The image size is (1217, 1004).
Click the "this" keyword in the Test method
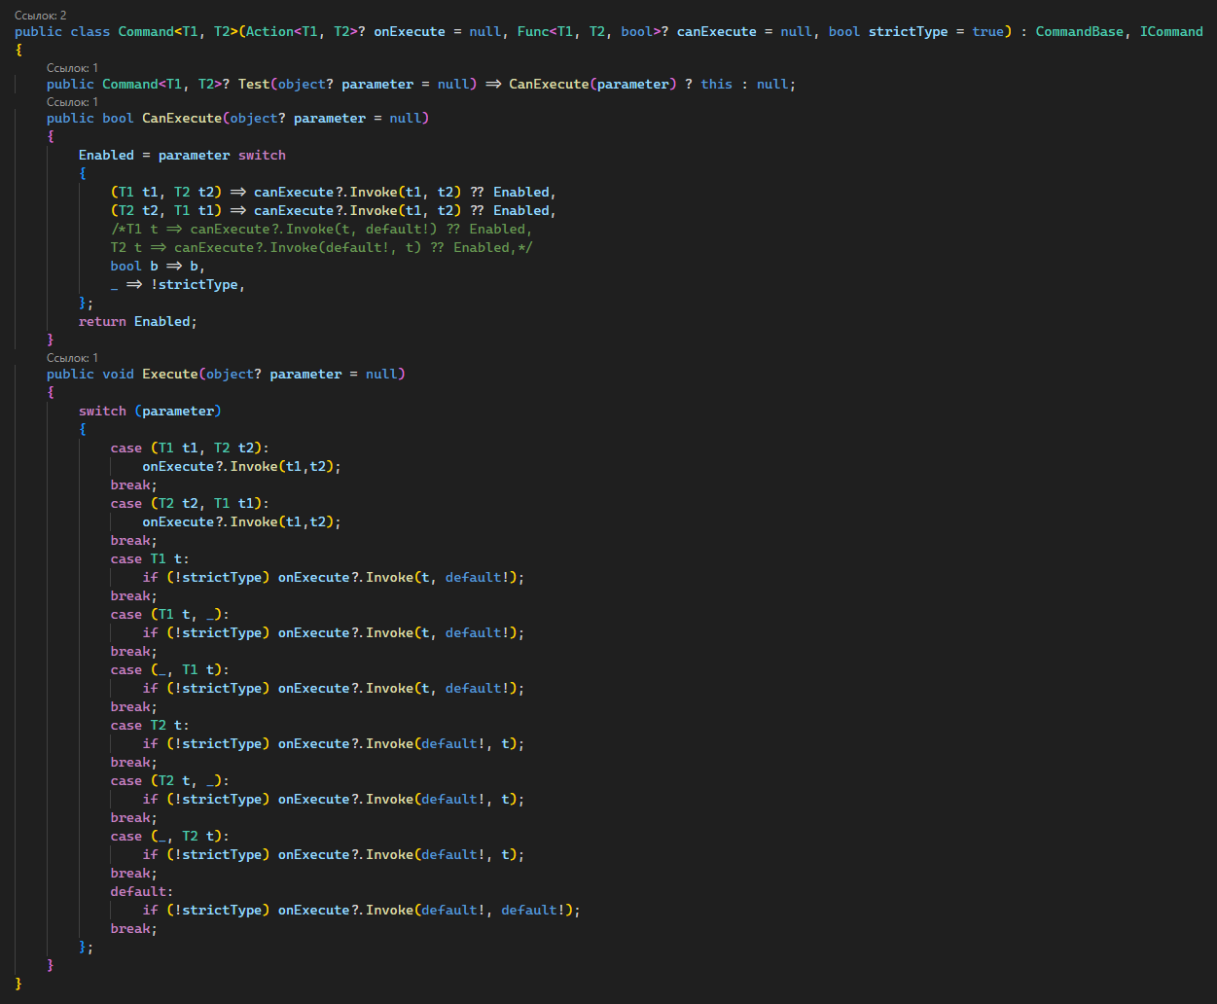(717, 84)
